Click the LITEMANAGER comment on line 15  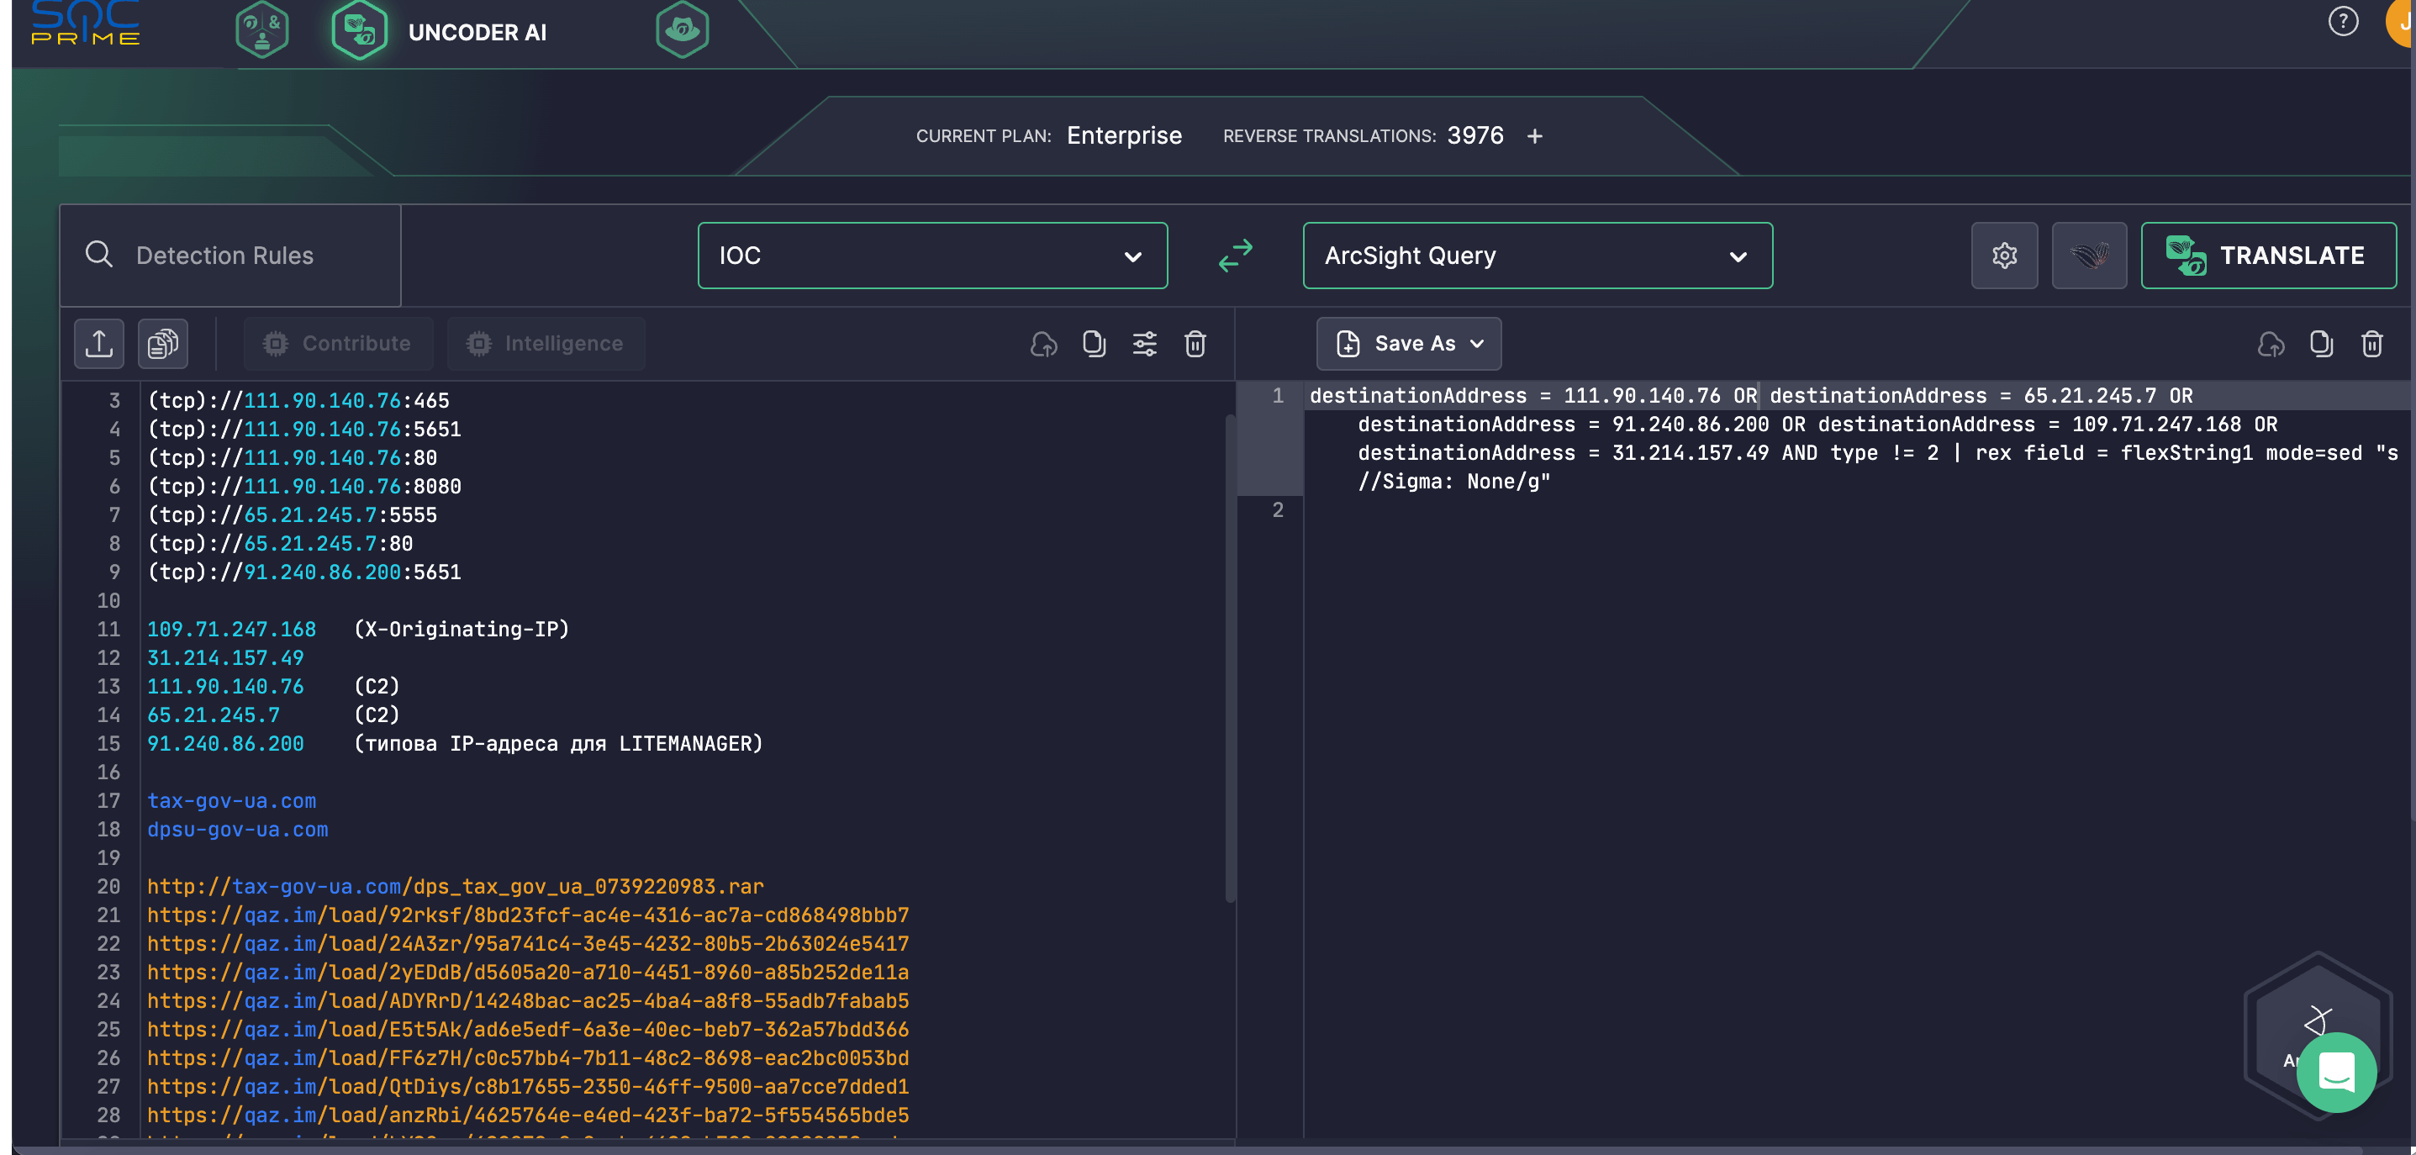558,743
